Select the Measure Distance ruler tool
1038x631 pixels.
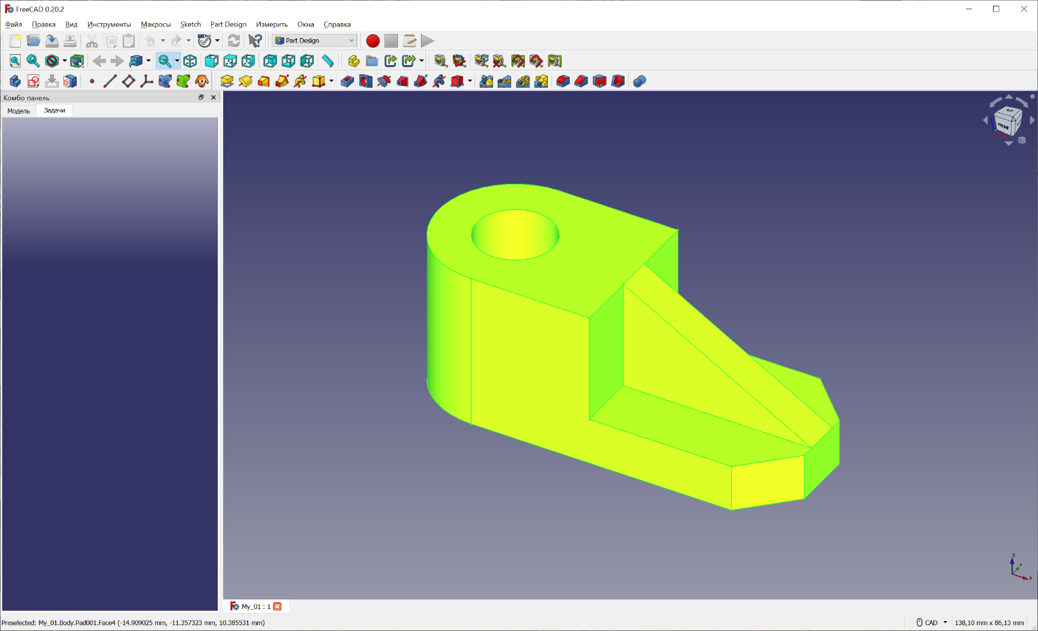pos(328,61)
